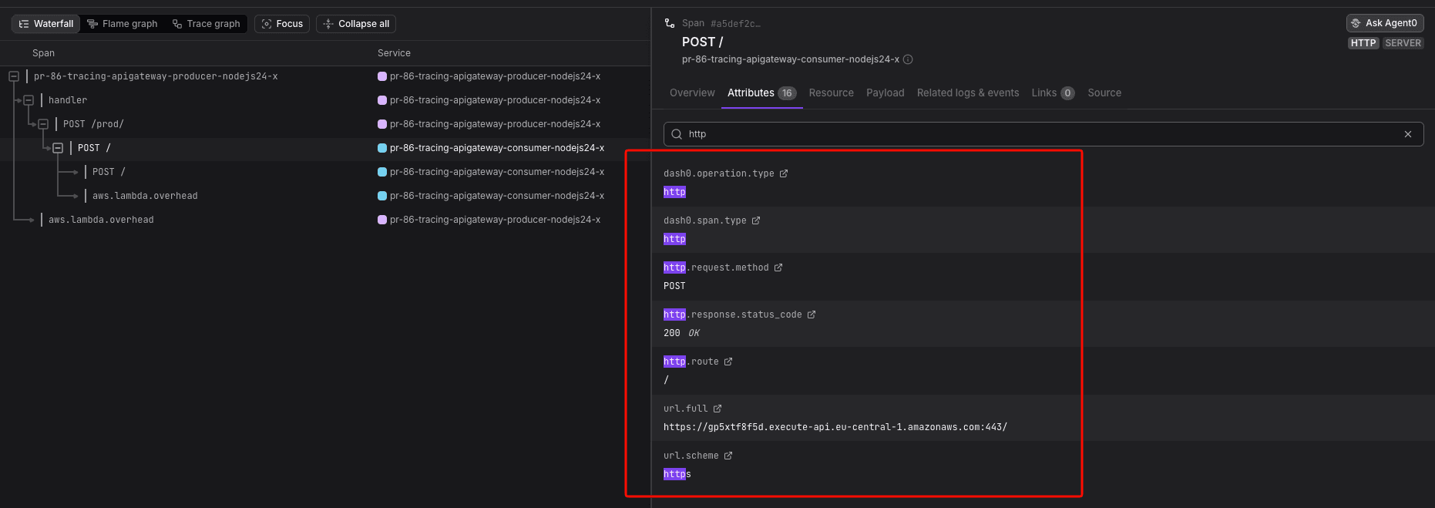Open http.response.status_code external link icon

[x=812, y=315]
